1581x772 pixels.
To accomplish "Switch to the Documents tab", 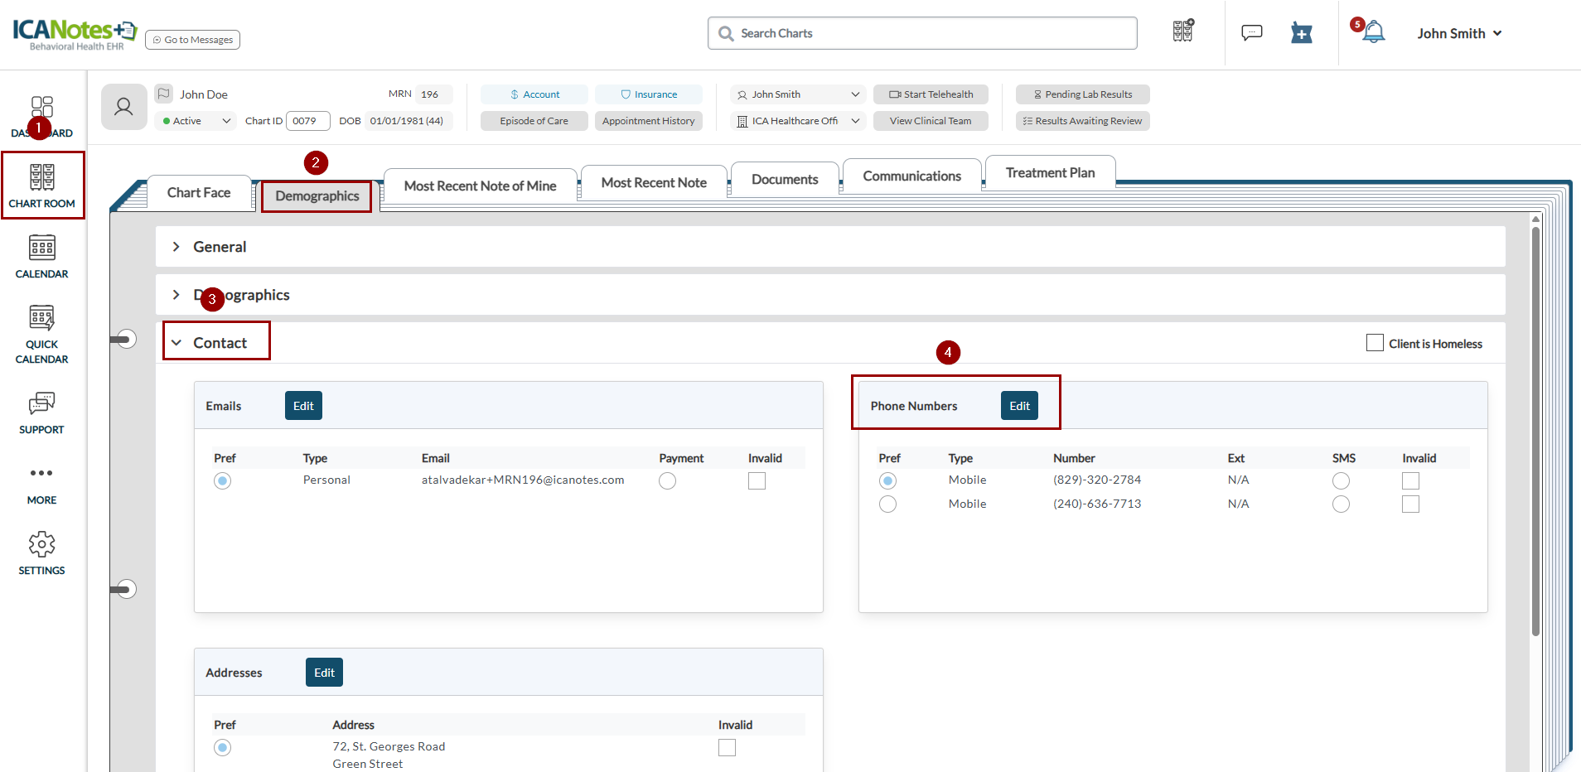I will (785, 179).
